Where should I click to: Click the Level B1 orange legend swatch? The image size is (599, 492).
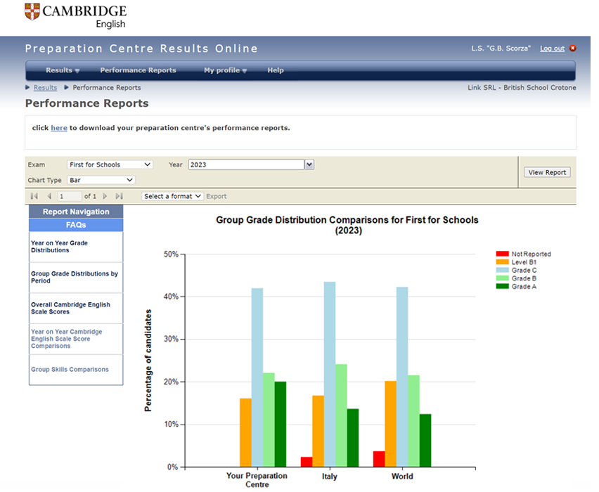(503, 262)
